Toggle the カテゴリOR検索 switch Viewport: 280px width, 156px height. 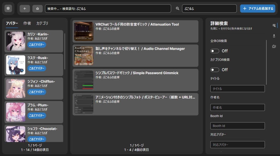[215, 70]
